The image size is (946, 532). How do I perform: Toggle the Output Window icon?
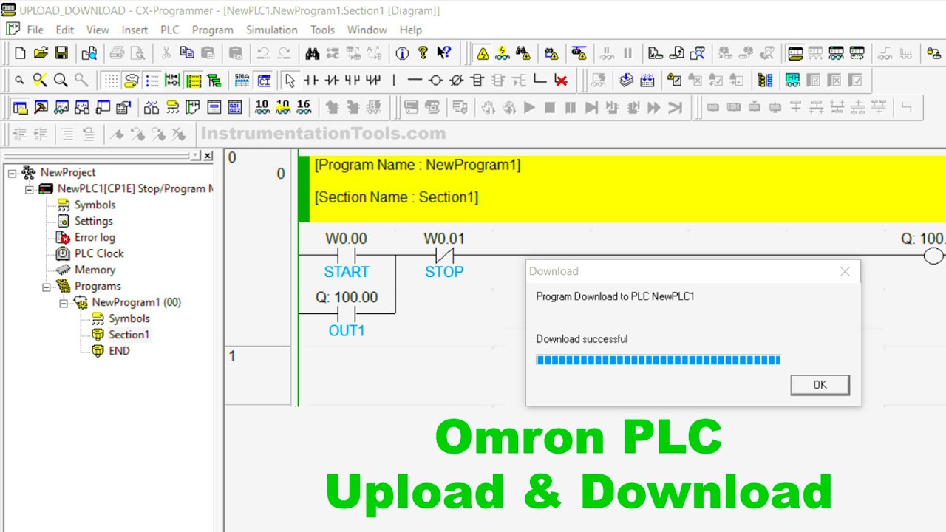[41, 108]
